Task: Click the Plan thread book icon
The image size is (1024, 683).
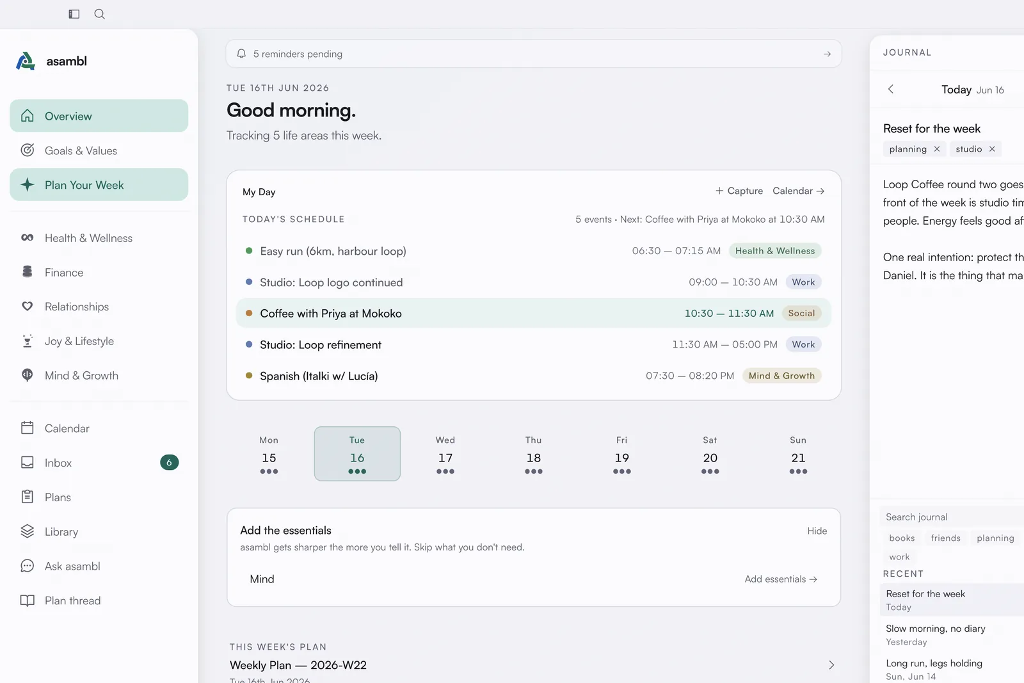Action: (x=28, y=600)
